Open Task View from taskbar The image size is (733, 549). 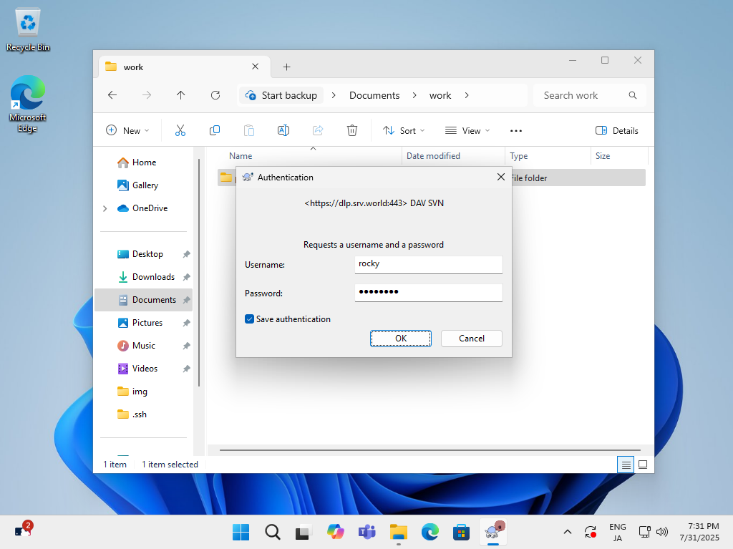point(304,532)
